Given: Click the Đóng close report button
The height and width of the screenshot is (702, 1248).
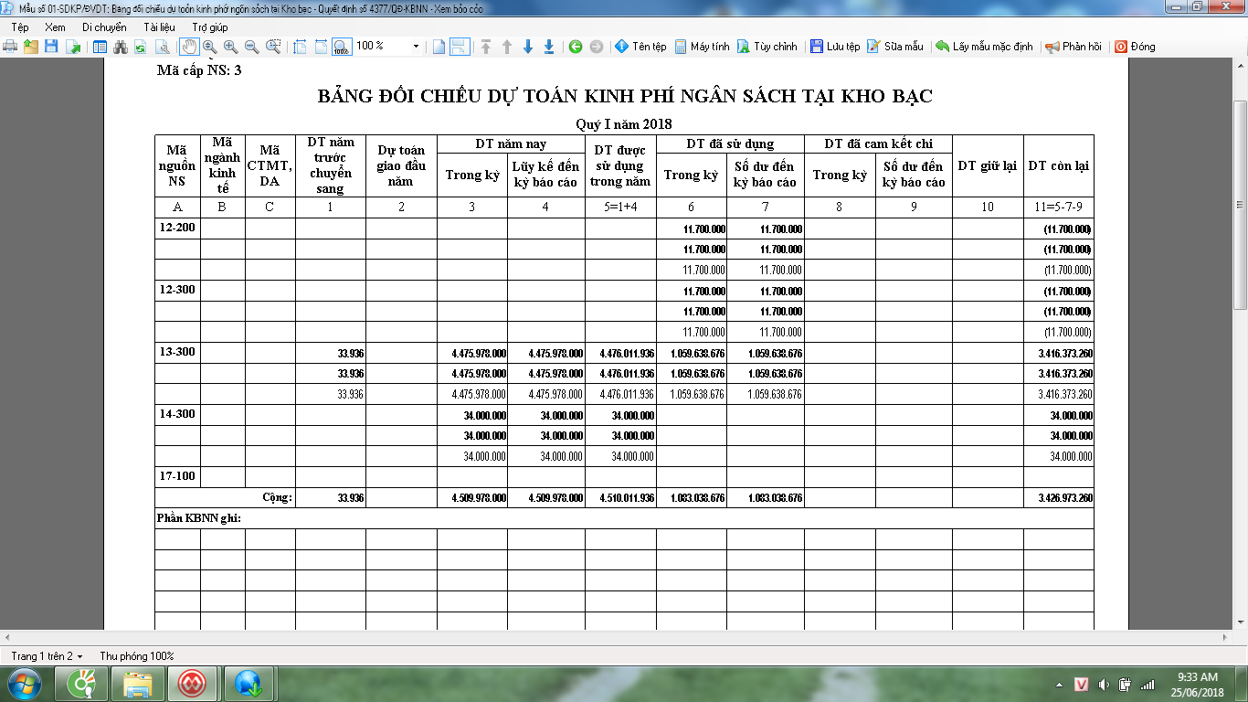Looking at the screenshot, I should tap(1135, 47).
